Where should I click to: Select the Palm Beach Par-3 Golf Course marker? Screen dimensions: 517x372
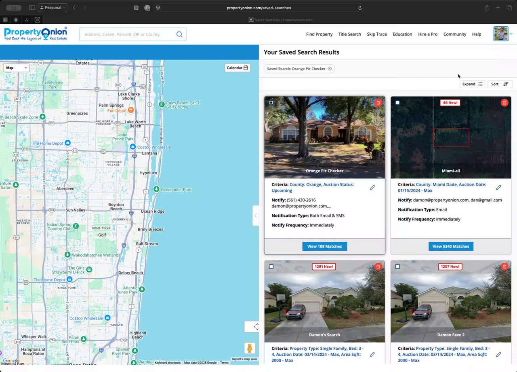(x=162, y=104)
